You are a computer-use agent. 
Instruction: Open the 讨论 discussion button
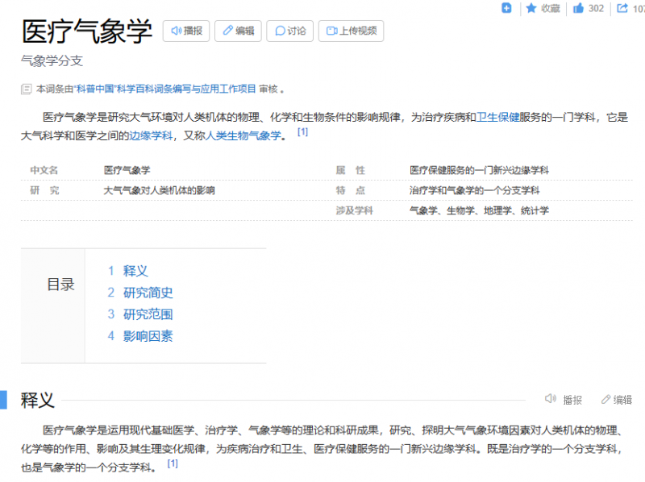(x=289, y=31)
